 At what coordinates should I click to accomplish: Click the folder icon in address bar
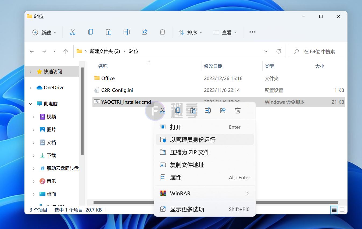[x=79, y=51]
